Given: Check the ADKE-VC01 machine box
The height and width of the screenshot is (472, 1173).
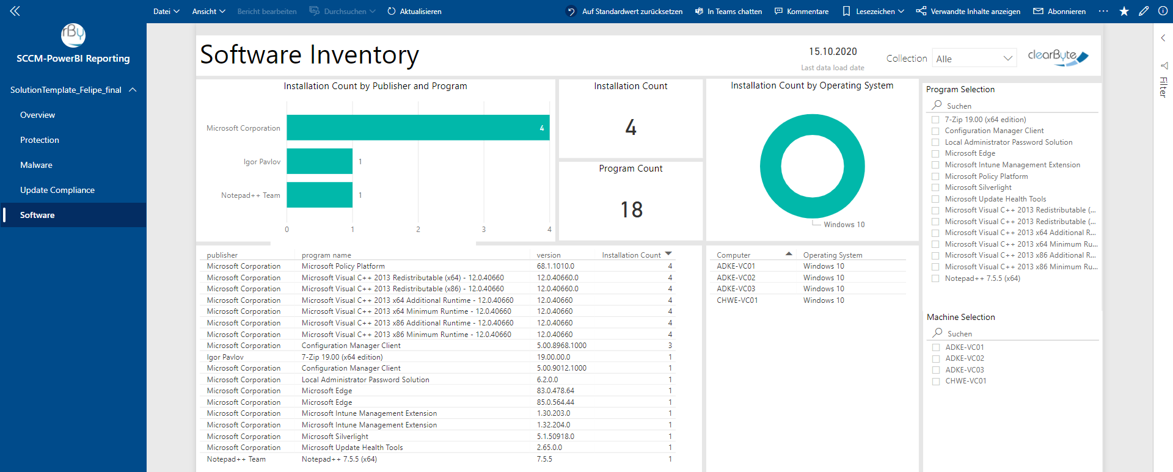Looking at the screenshot, I should 936,347.
